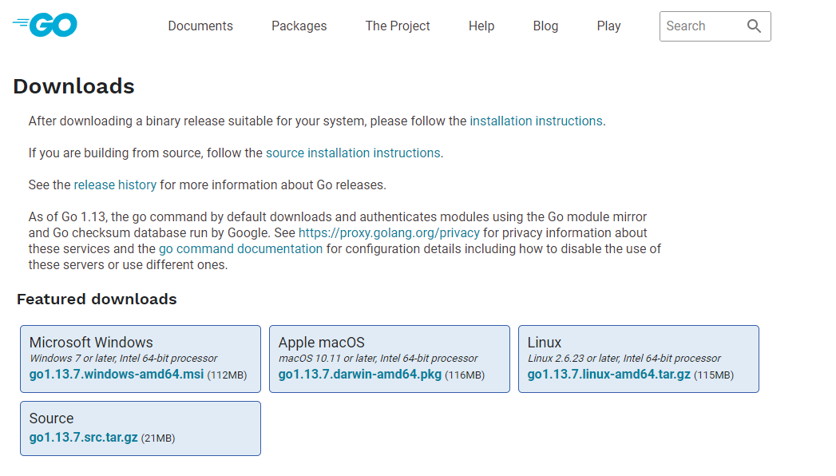836x476 pixels.
Task: Select the Linux card heading
Action: tap(545, 342)
